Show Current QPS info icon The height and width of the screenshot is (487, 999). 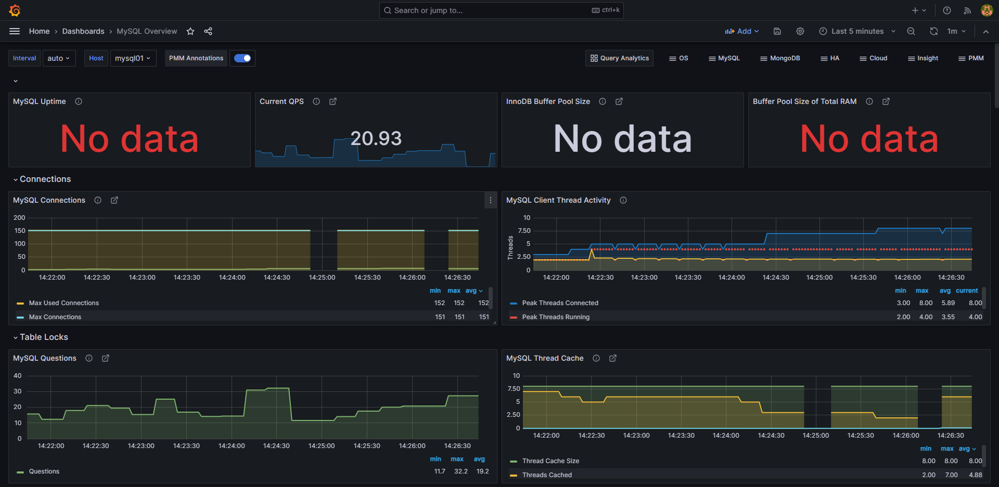(316, 101)
